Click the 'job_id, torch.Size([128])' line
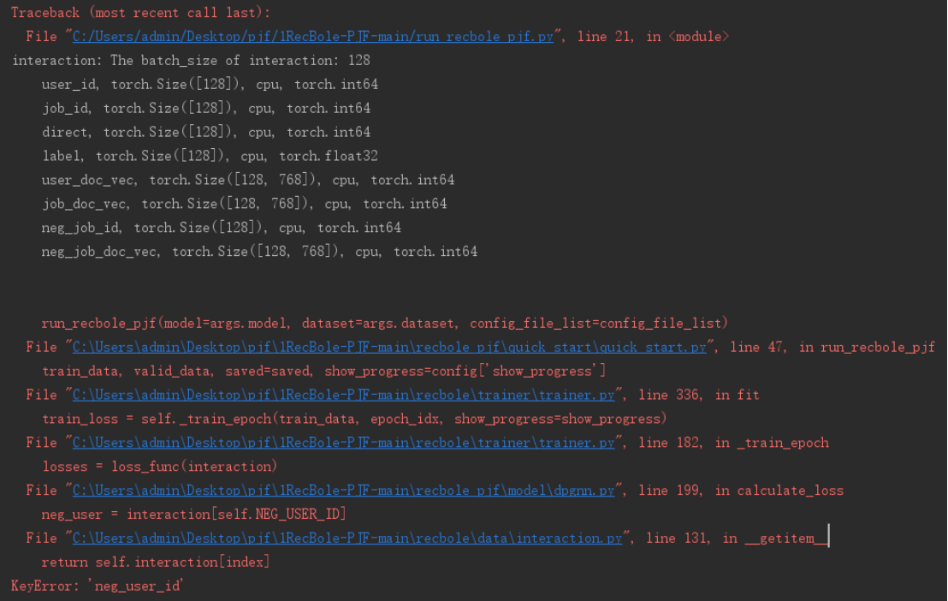 click(x=206, y=109)
